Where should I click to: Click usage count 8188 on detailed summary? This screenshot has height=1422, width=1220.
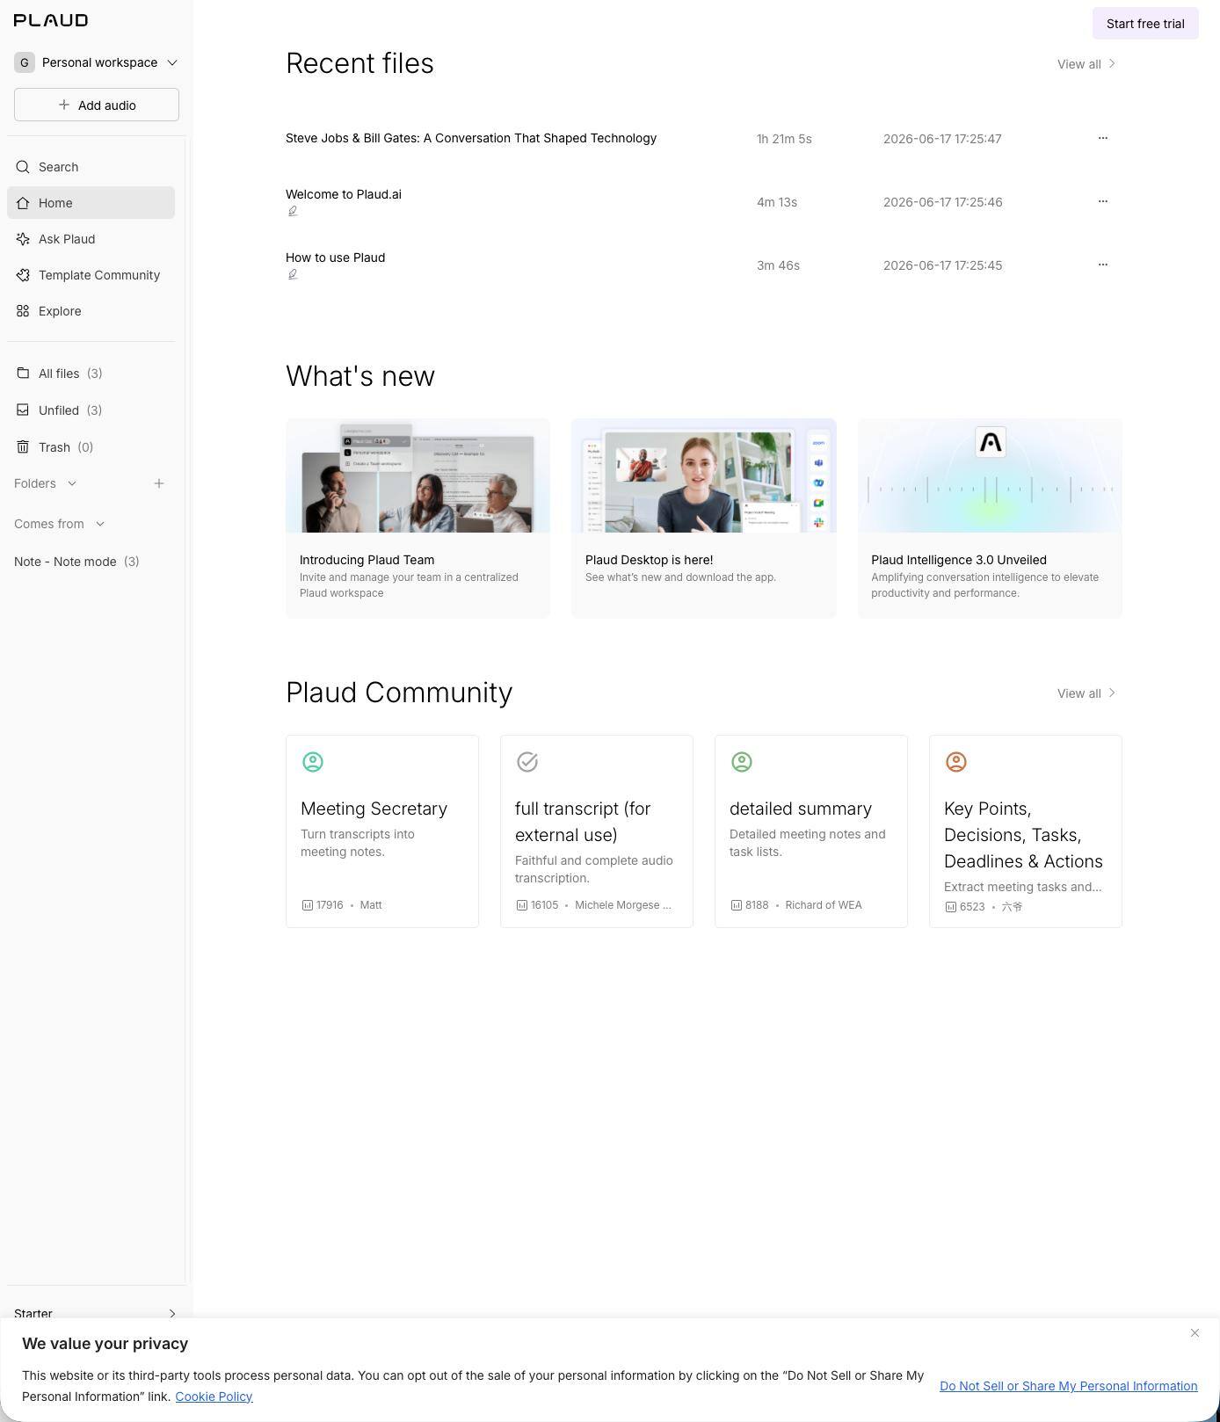tap(757, 905)
